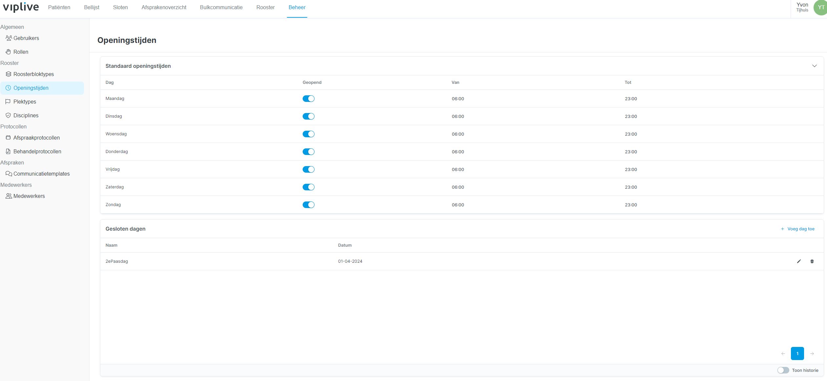Enable the Toon historie toggle
The height and width of the screenshot is (381, 827).
783,370
